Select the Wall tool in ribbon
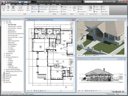This screenshot has height=96, width=128. click(3, 8)
